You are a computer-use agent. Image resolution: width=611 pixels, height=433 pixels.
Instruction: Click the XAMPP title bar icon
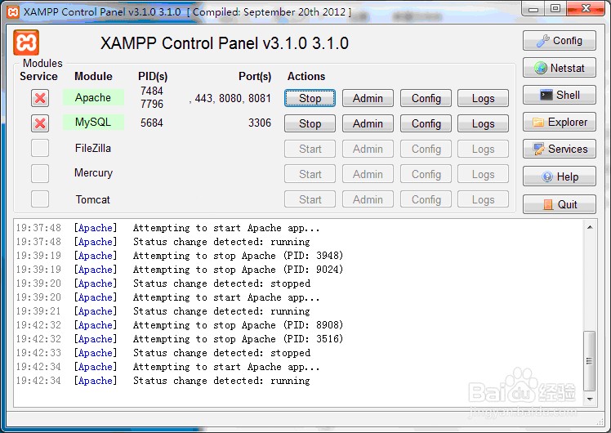tap(13, 11)
